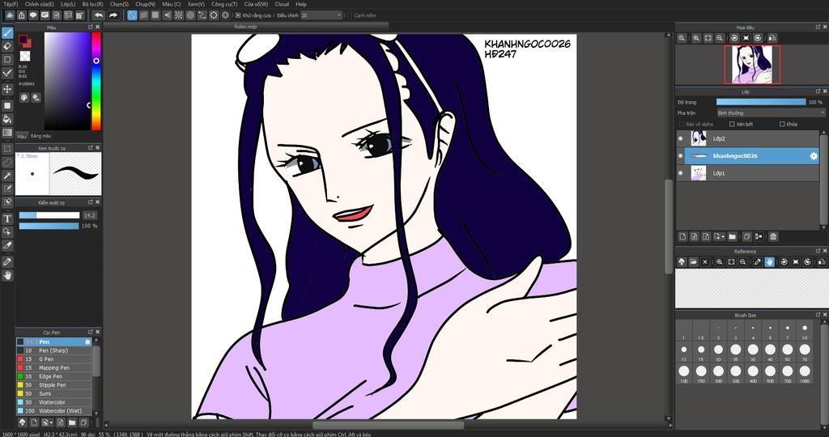The width and height of the screenshot is (829, 437).
Task: Zoom in the navigator preview
Action: [696, 38]
